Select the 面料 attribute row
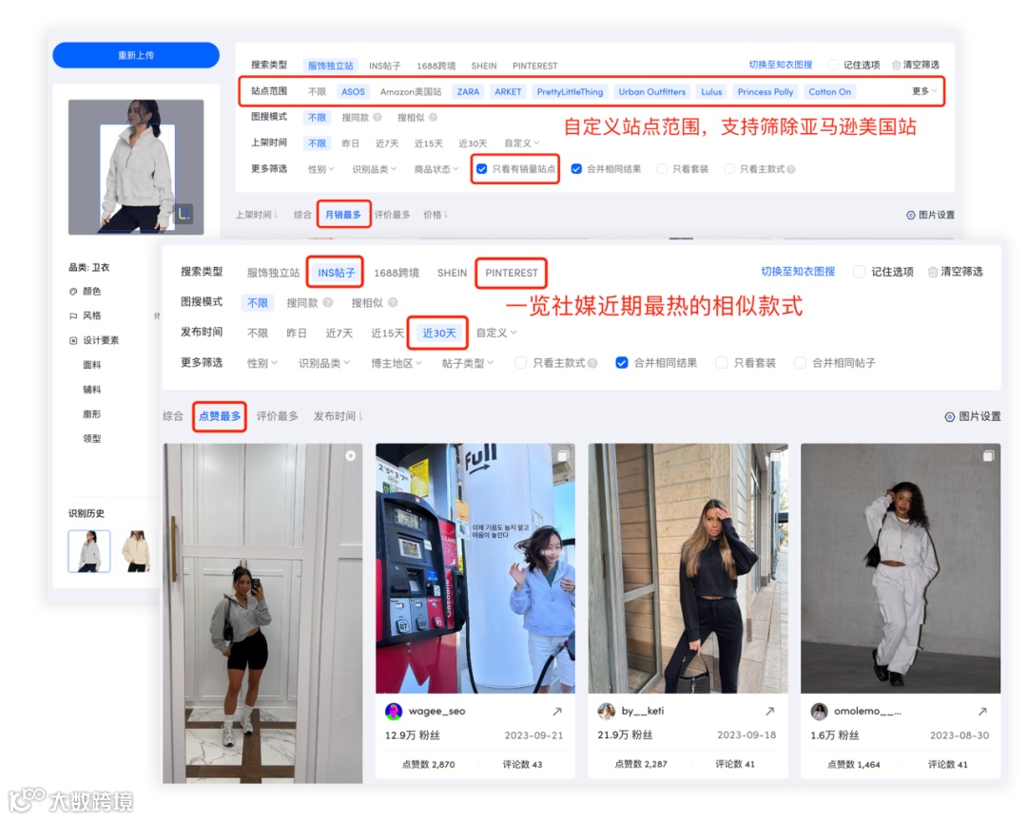The height and width of the screenshot is (820, 1027). (92, 365)
